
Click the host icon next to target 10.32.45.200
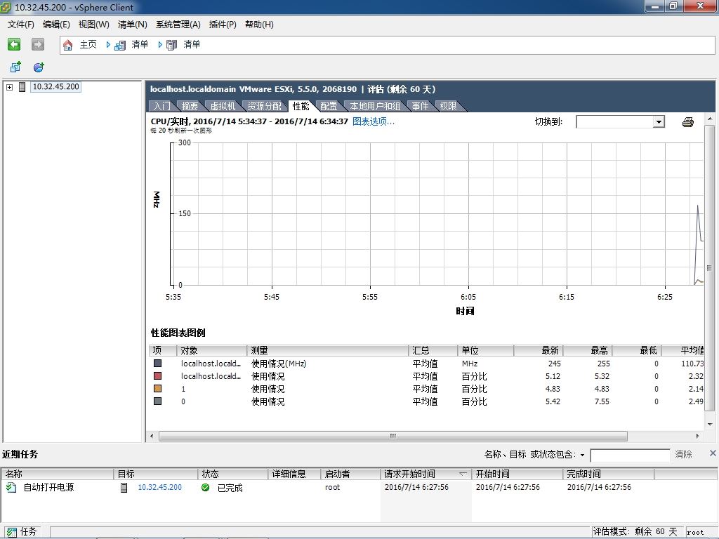pos(124,488)
